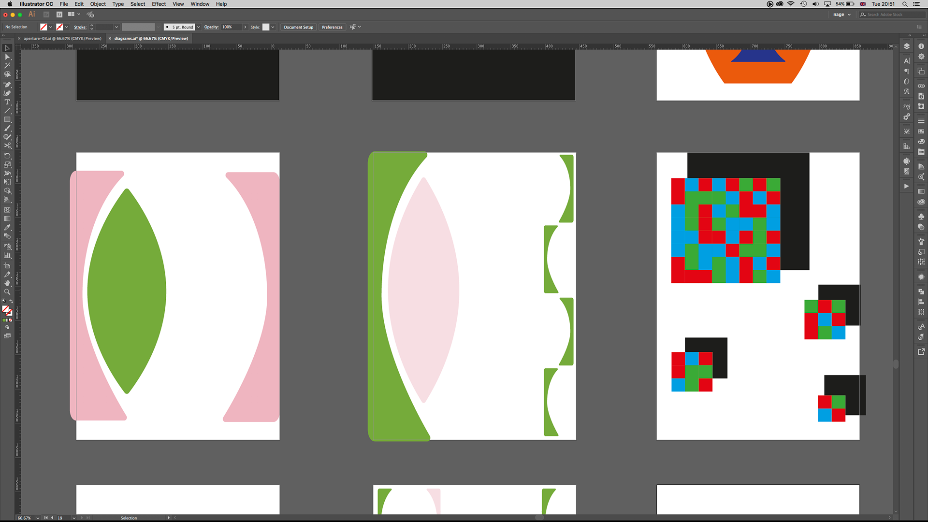
Task: Select the Type tool
Action: coord(7,102)
